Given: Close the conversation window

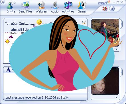Looking at the screenshot, I should [x=121, y=2].
